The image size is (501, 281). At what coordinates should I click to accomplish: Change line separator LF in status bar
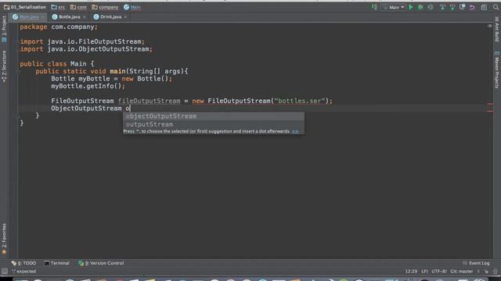click(x=424, y=272)
